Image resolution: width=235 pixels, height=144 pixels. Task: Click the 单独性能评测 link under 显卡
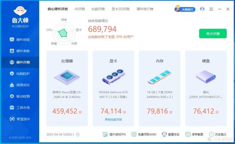coord(113,120)
